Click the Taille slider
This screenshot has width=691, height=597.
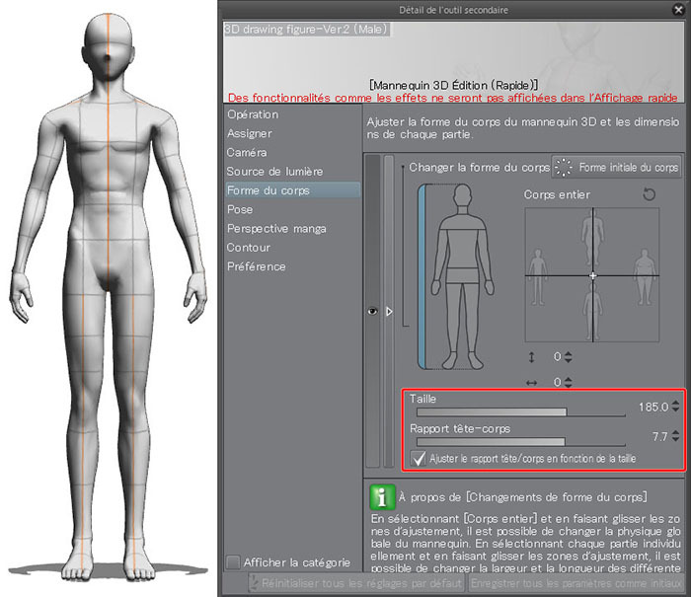coord(521,412)
